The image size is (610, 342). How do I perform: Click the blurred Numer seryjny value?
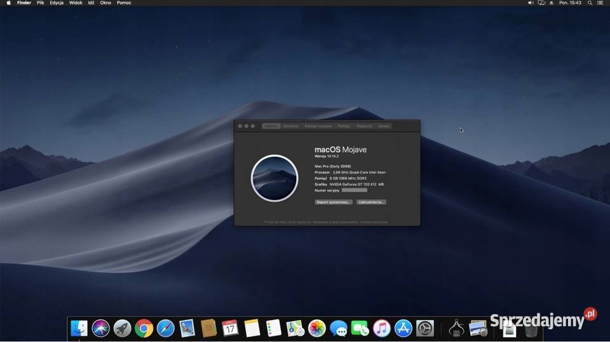tap(355, 190)
